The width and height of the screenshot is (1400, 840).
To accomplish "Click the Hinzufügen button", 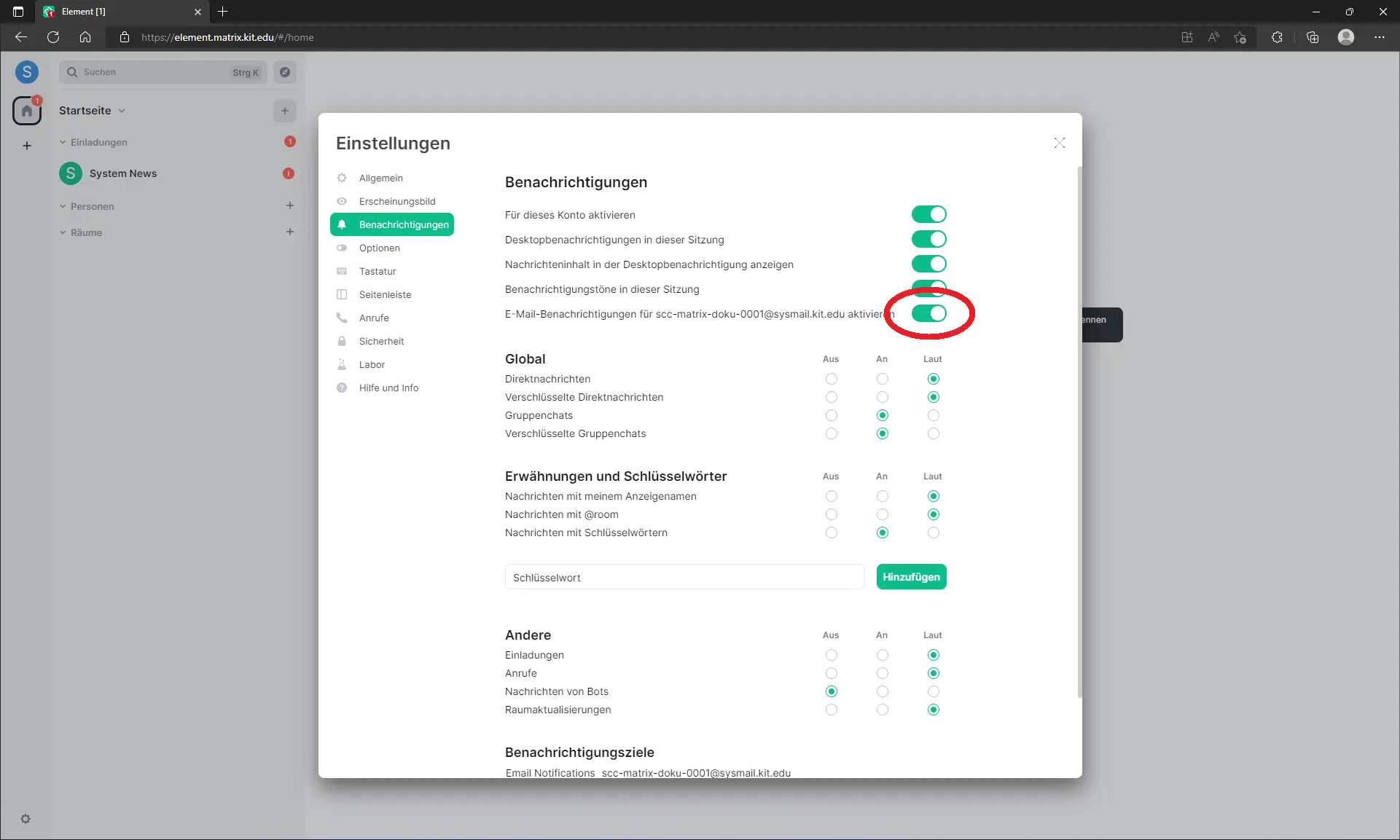I will 911,576.
